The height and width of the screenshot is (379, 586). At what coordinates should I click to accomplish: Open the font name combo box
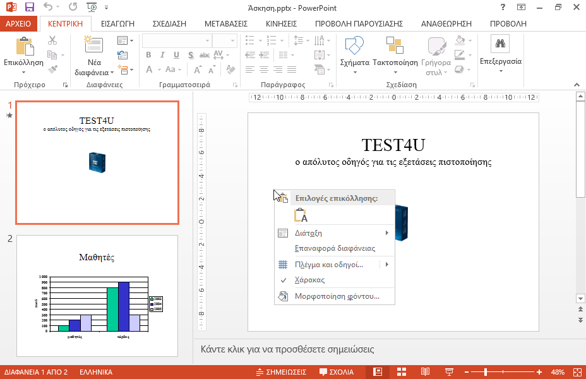point(177,40)
